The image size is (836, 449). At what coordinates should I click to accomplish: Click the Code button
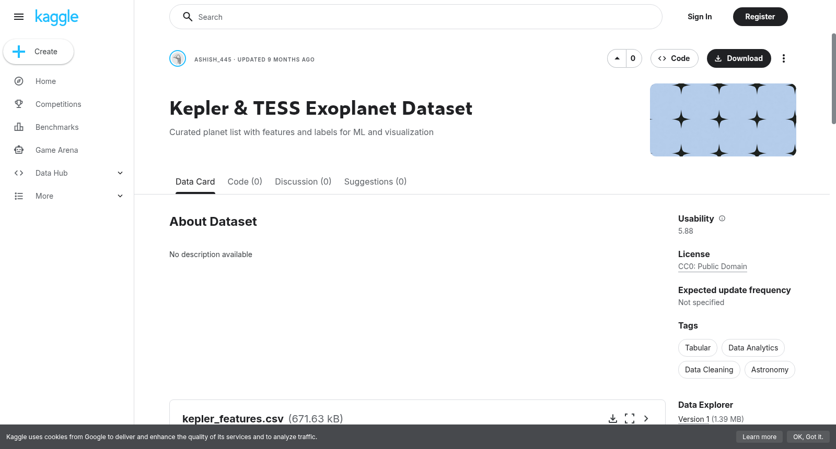[674, 58]
